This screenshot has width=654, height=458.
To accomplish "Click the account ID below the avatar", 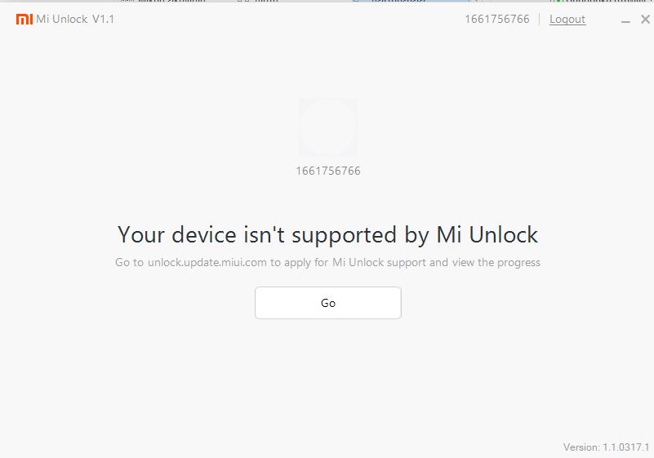I will (328, 171).
